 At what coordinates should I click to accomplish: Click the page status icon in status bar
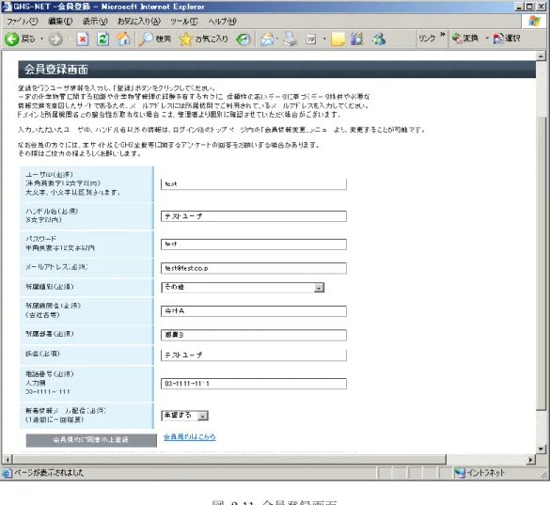[7, 473]
